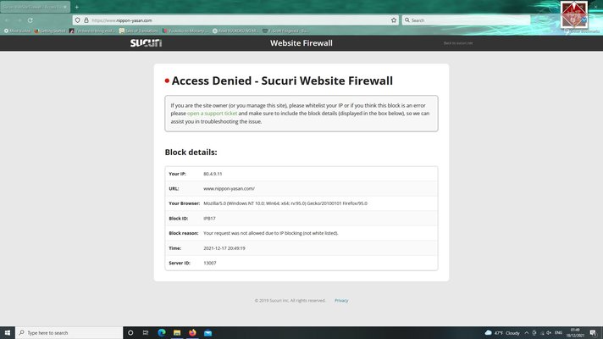Bookmark this page with the star icon
Viewport: 603px width, 339px height.
point(394,19)
